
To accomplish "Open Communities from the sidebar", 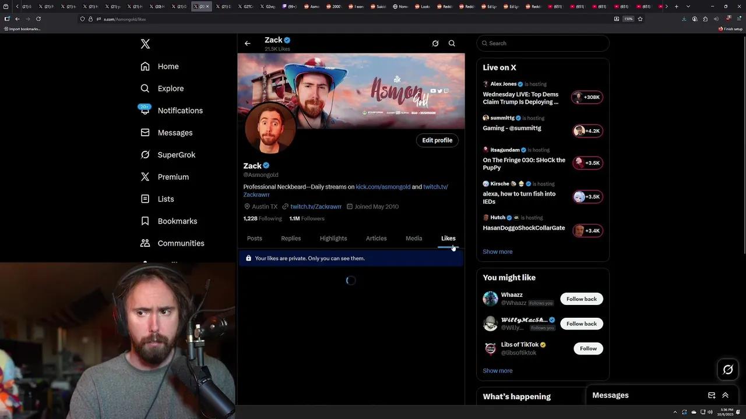I will (172, 243).
